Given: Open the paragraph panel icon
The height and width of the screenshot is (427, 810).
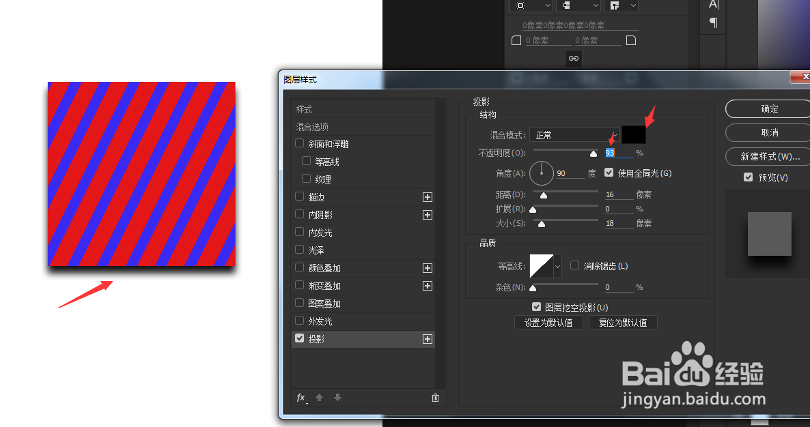Looking at the screenshot, I should [x=712, y=23].
